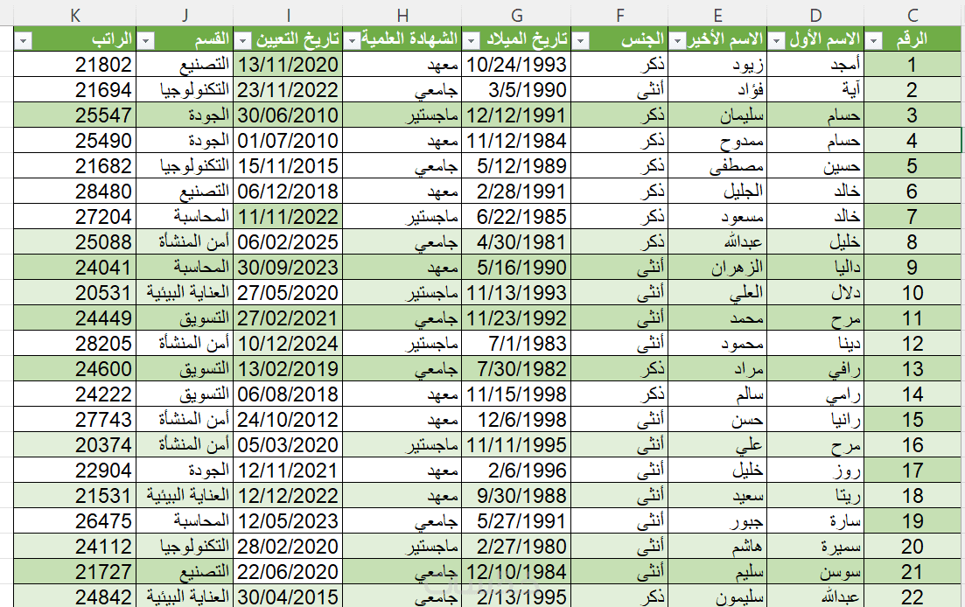Open the filter dropdown for الشهادة العلمية column

tap(352, 40)
